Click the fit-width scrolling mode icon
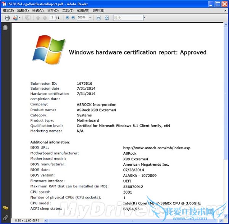The width and height of the screenshot is (229, 224). click(x=98, y=18)
